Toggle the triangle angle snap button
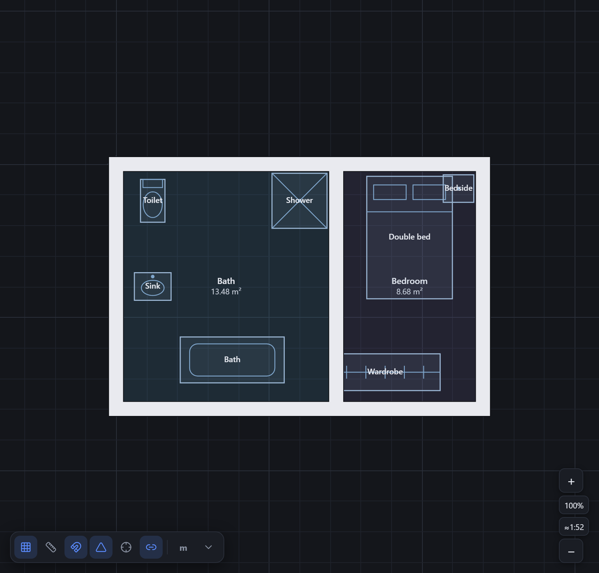This screenshot has width=599, height=573. click(101, 547)
